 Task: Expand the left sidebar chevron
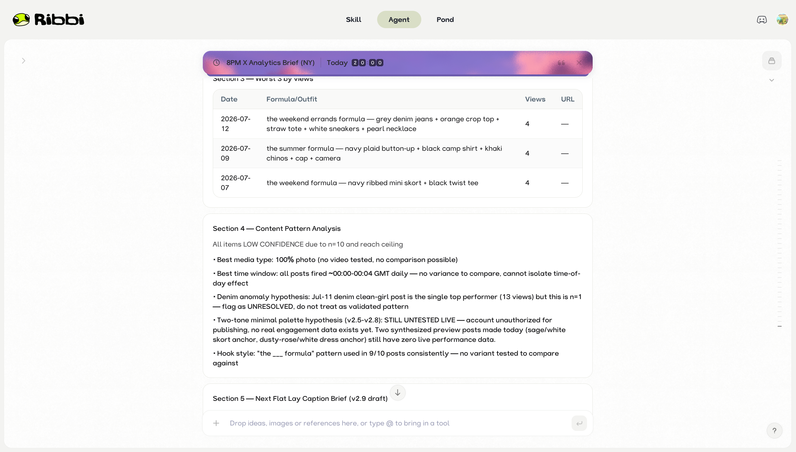24,61
